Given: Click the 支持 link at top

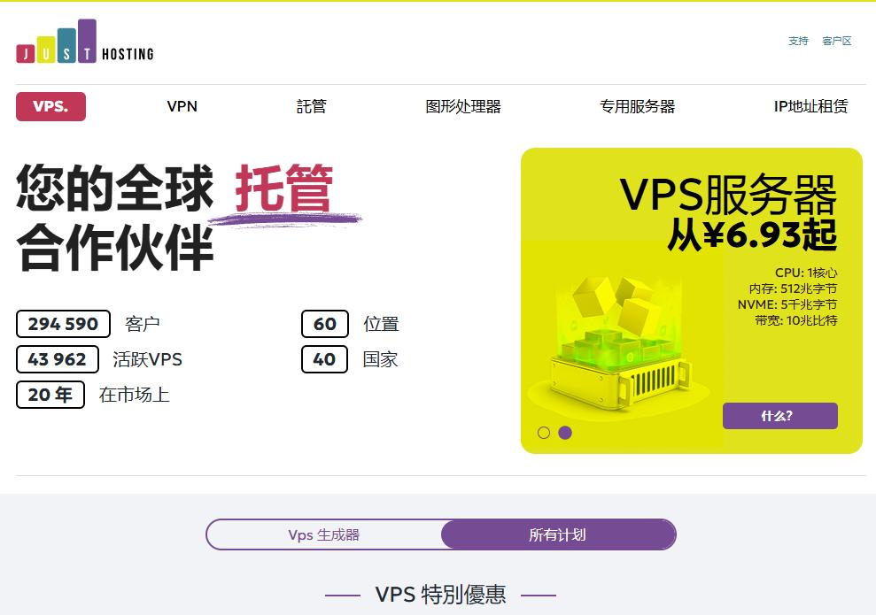Looking at the screenshot, I should [x=798, y=41].
